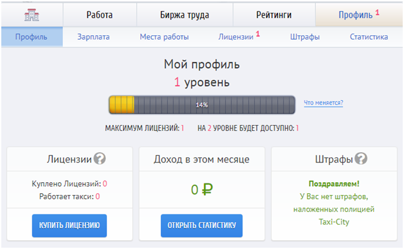
Task: Click the city building home icon
Action: pyautogui.click(x=32, y=15)
